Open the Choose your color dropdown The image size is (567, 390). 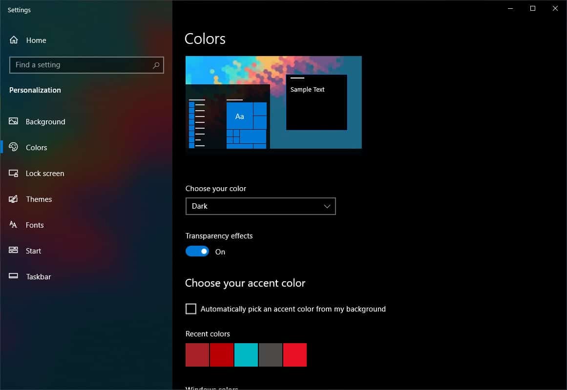[260, 206]
